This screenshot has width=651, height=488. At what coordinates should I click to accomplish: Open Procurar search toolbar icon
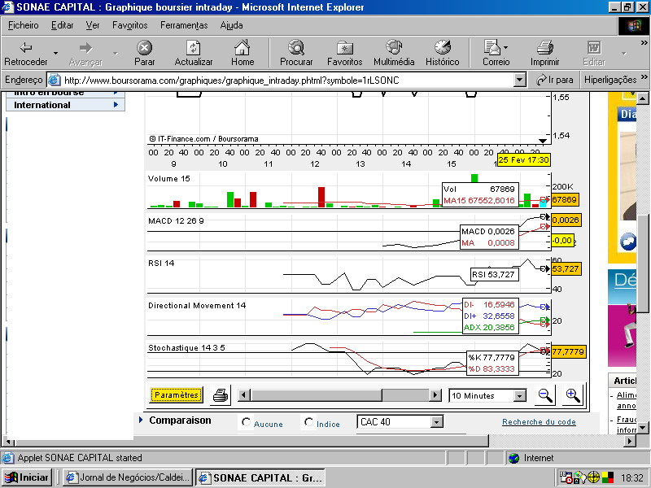[x=296, y=48]
